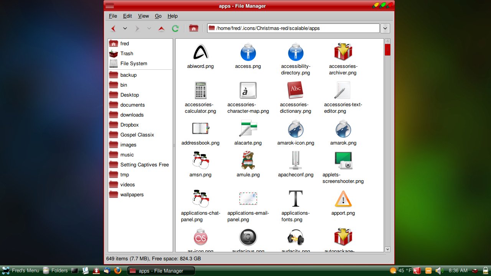This screenshot has width=491, height=276.
Task: Open the videos bookmark
Action: [140, 185]
